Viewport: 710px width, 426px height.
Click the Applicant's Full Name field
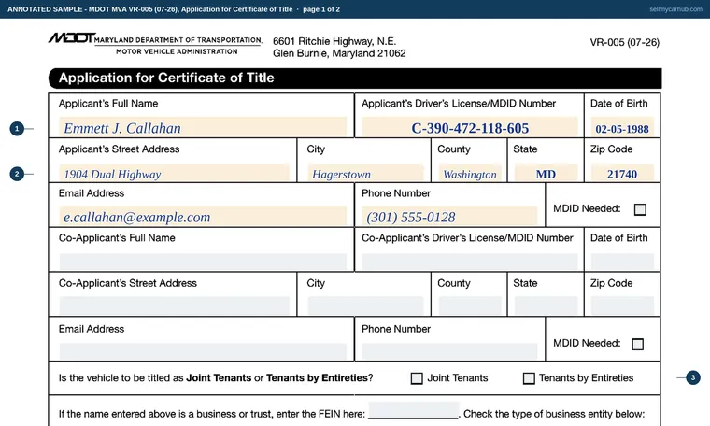pos(203,127)
